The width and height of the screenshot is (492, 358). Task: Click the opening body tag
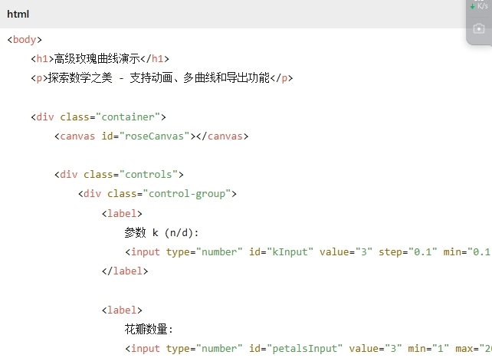[25, 40]
